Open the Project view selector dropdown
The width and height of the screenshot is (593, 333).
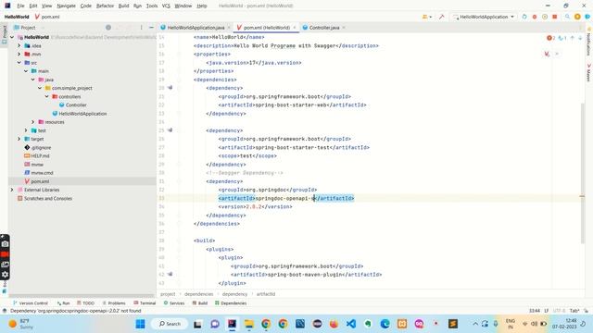tap(29, 28)
